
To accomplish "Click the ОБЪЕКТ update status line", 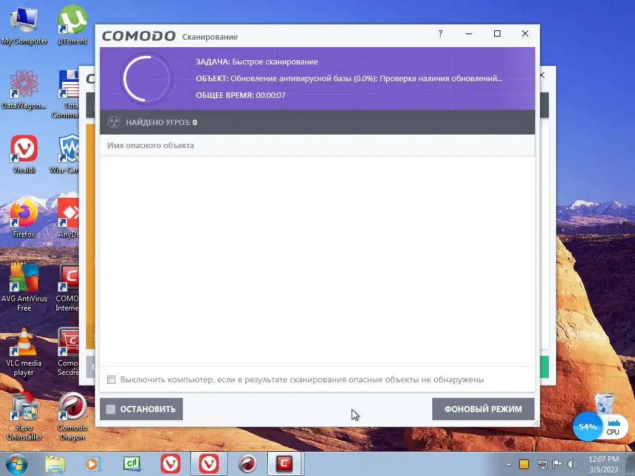I will tap(349, 79).
